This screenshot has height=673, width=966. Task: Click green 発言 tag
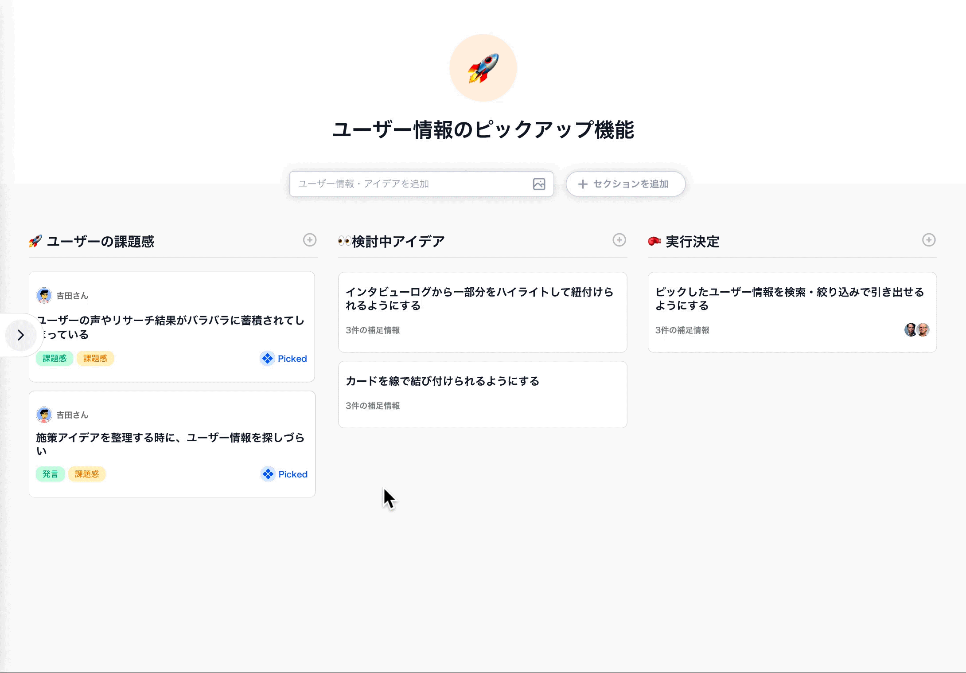50,474
